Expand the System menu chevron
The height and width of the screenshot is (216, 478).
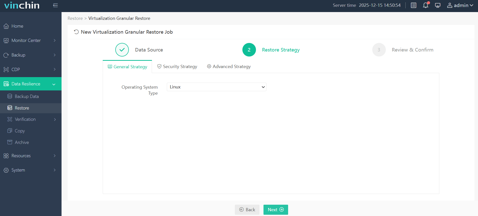(55, 170)
